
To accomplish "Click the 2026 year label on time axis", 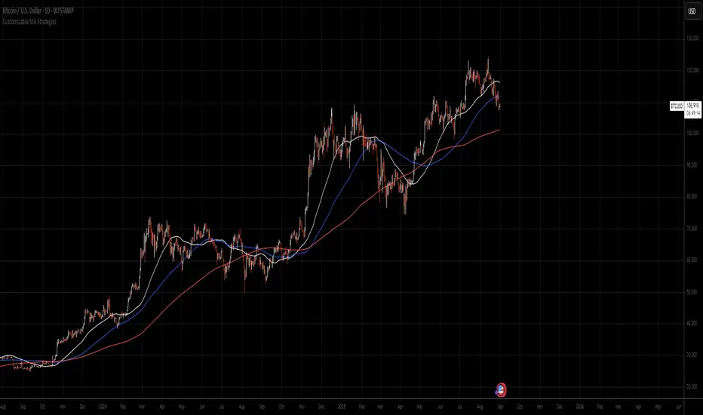I will [580, 407].
